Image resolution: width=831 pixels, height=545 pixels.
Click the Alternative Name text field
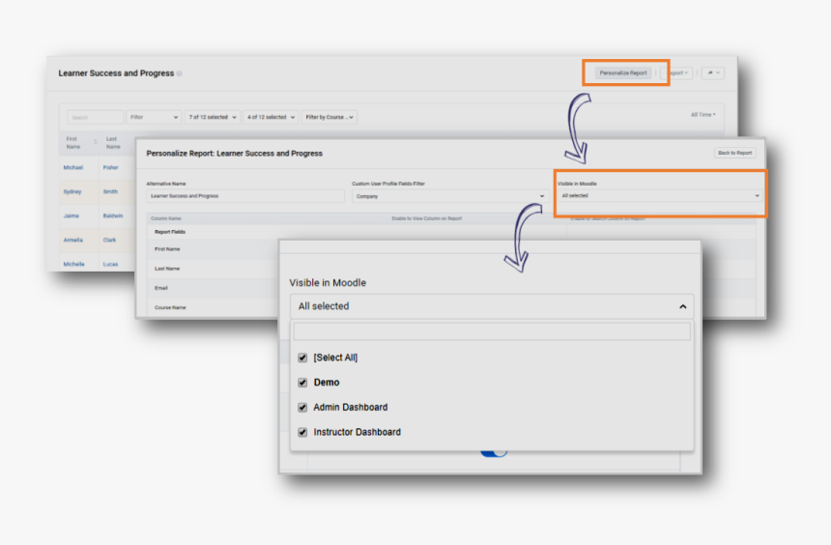(x=245, y=196)
